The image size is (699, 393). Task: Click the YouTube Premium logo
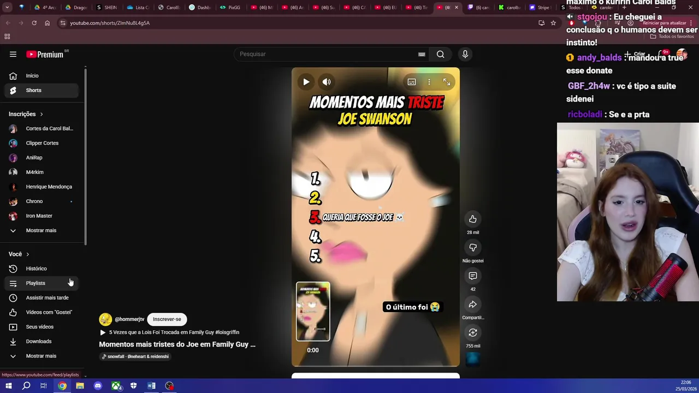click(46, 54)
